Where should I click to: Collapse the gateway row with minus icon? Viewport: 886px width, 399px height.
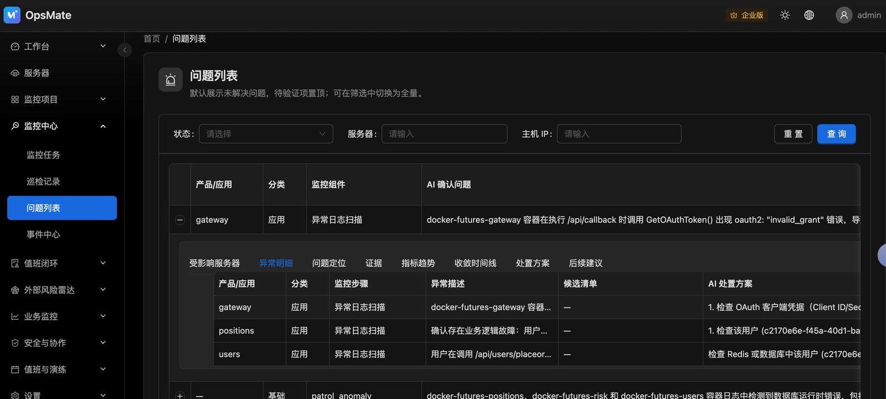(180, 220)
